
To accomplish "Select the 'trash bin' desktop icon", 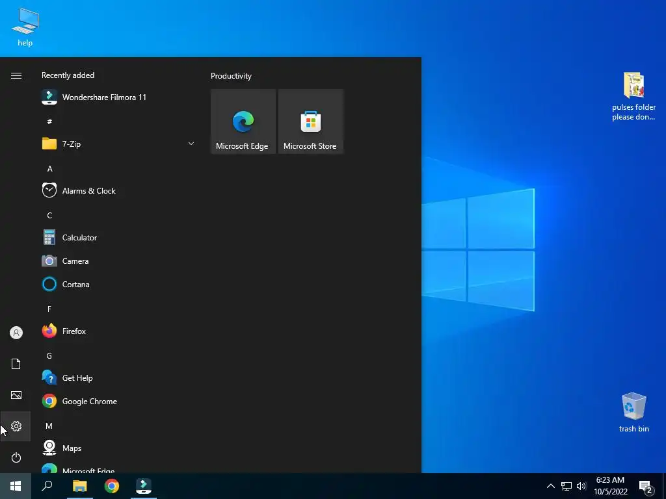I will [x=633, y=413].
